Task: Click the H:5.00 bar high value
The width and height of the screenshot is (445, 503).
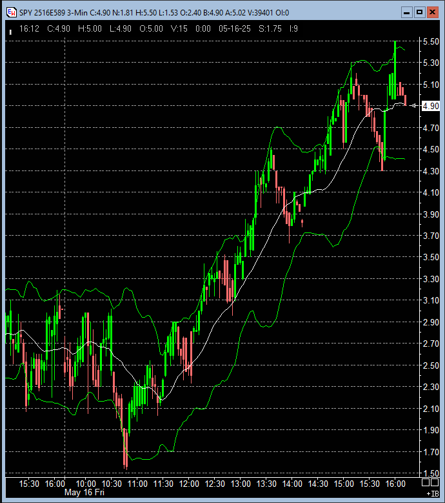Action: [90, 29]
